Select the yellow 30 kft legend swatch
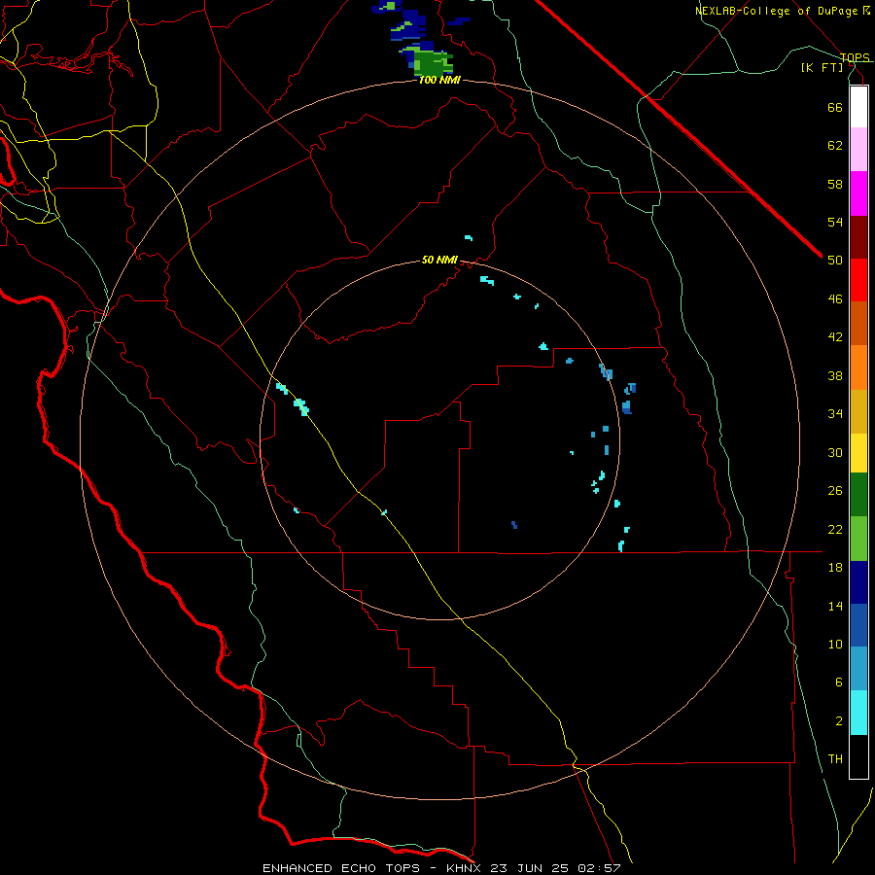 pos(858,453)
